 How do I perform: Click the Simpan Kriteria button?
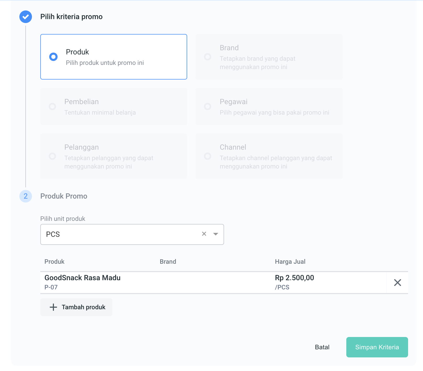coord(377,347)
